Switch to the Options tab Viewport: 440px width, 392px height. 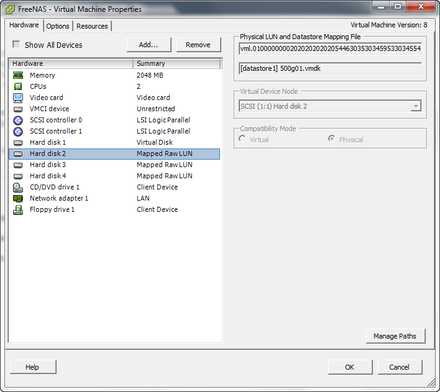58,26
